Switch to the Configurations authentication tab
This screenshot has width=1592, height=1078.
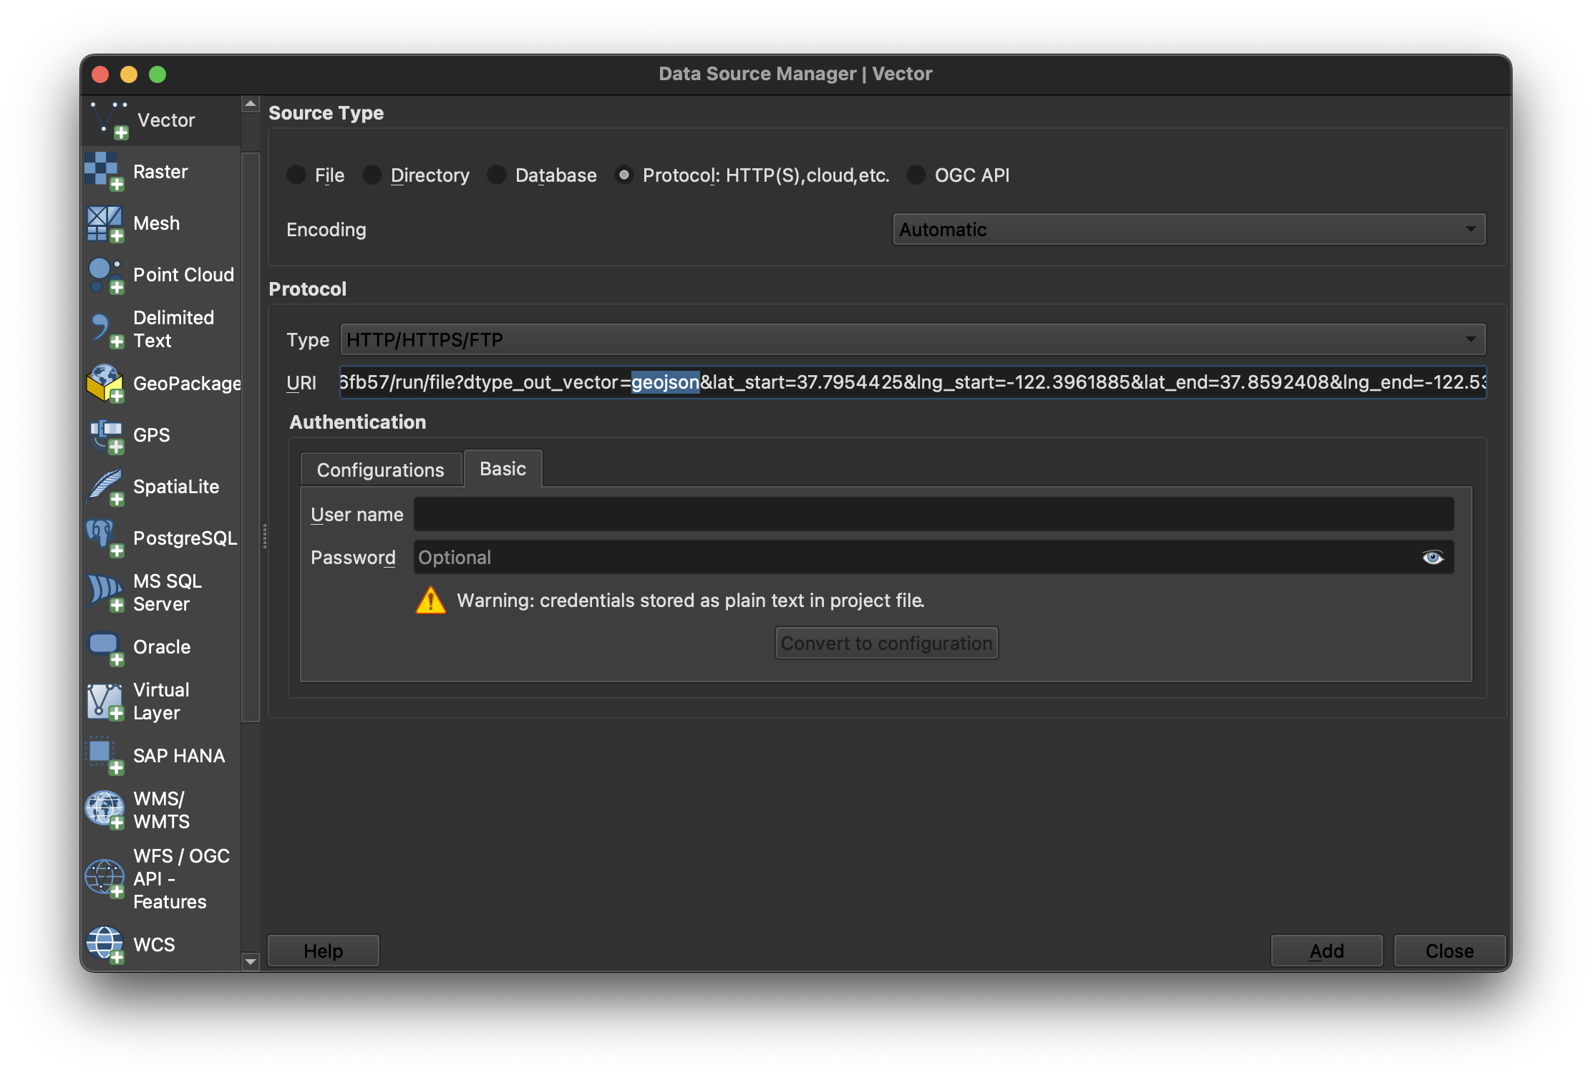(x=380, y=470)
